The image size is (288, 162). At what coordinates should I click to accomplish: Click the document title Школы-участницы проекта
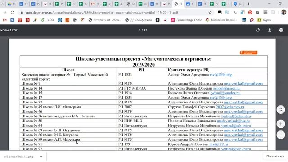pos(144,59)
